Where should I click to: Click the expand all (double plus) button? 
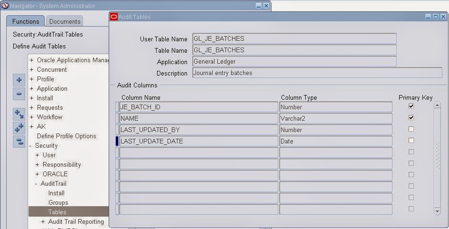19,128
